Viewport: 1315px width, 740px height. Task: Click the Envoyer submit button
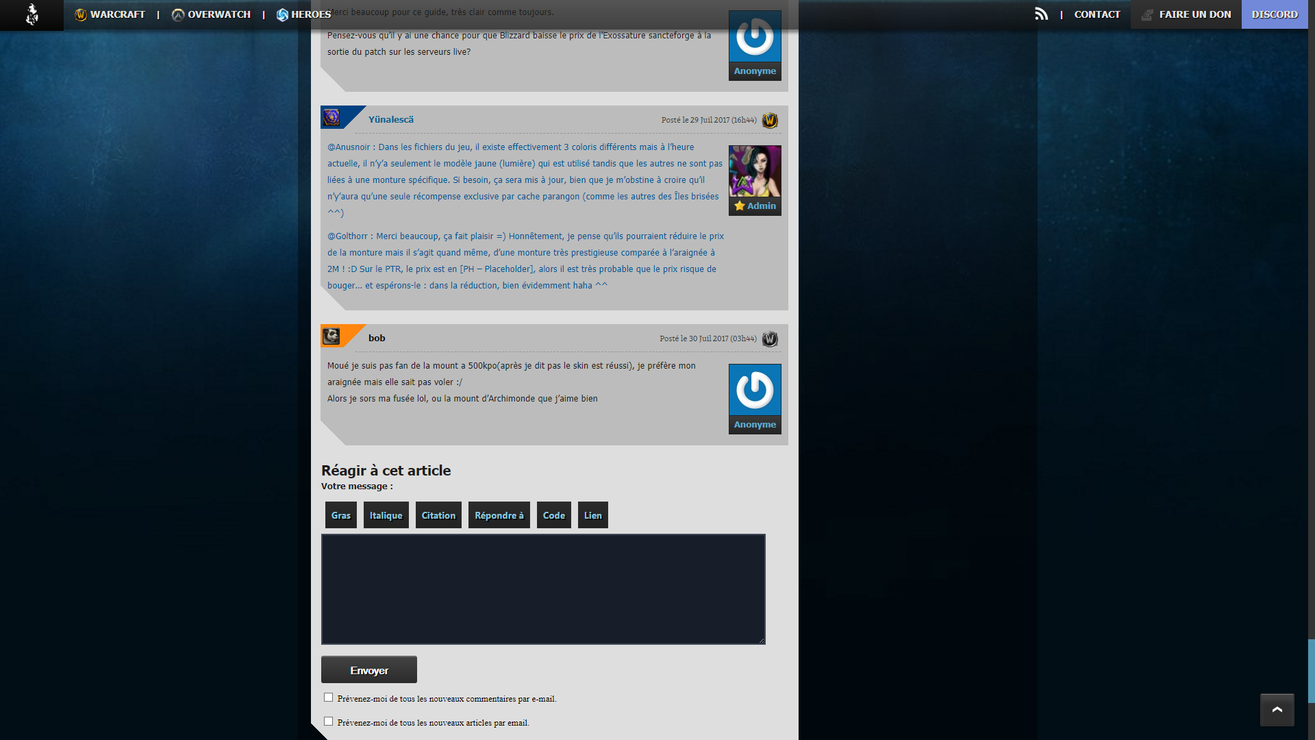[x=368, y=670]
